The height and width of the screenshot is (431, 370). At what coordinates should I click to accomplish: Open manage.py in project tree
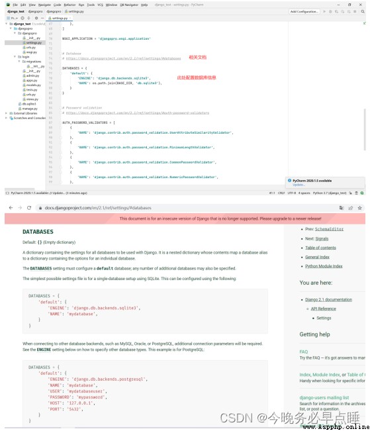point(28,109)
